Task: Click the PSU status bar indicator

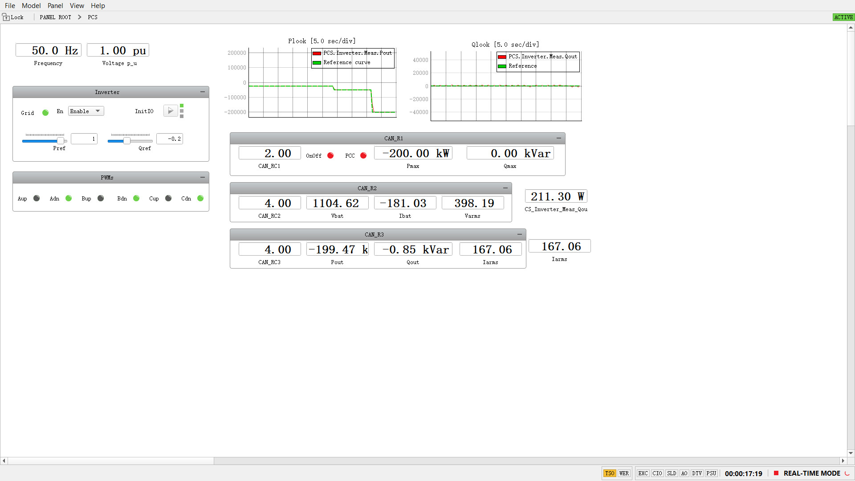Action: (x=711, y=473)
